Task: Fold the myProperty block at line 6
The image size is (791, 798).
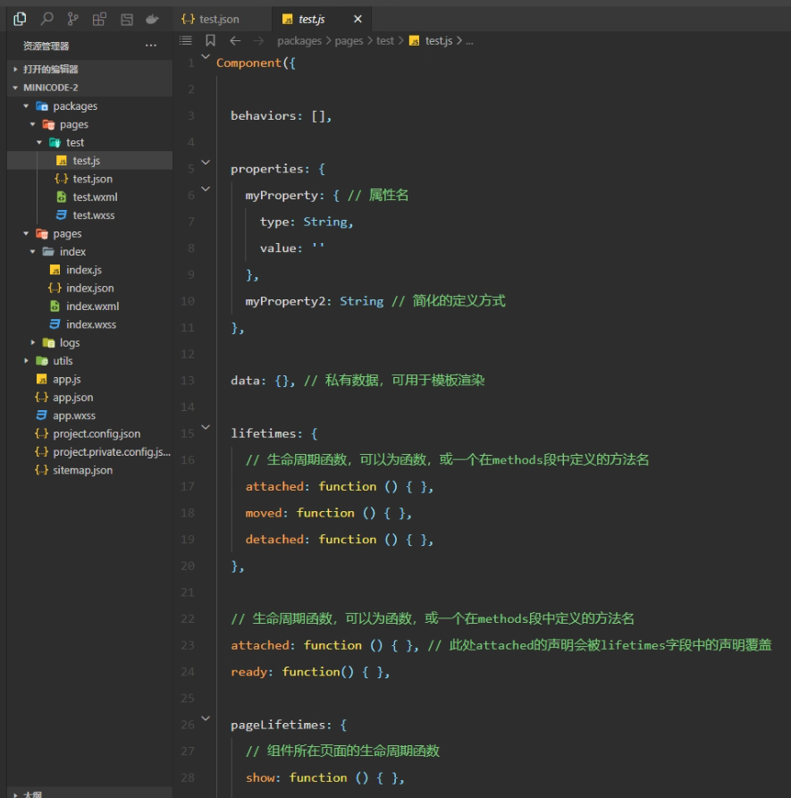Action: (x=206, y=189)
